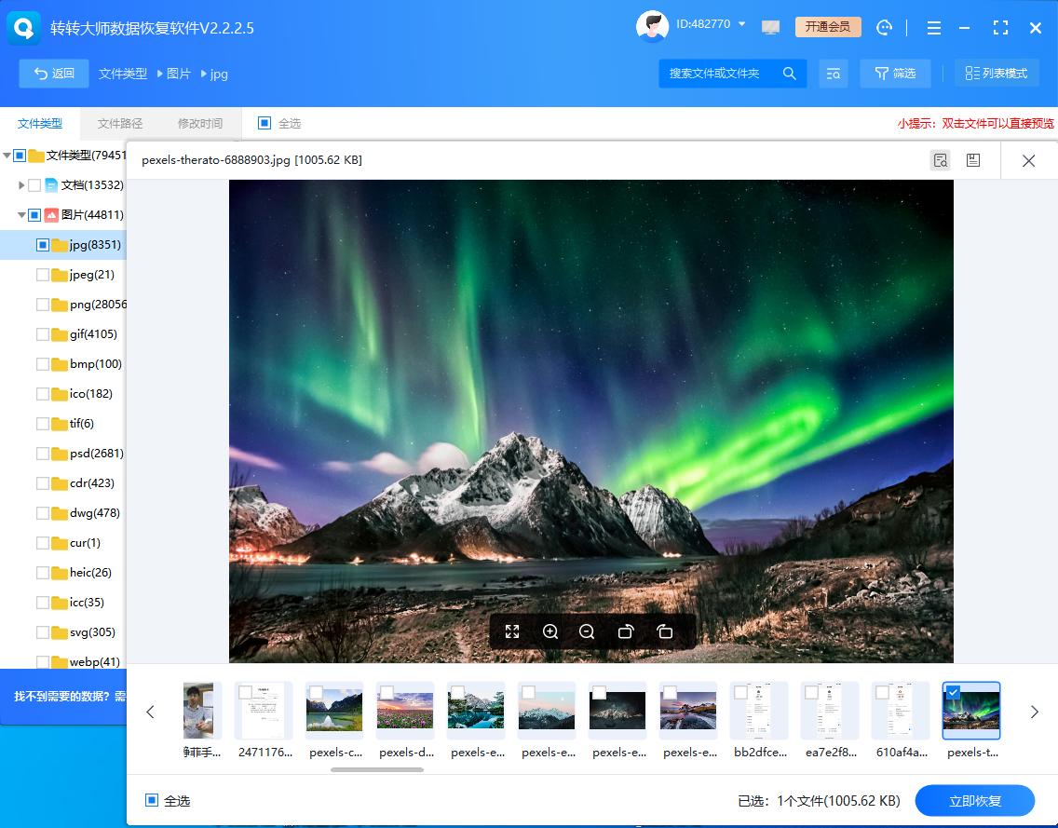This screenshot has width=1058, height=828.
Task: Click the rotate image icon in preview controls
Action: coord(626,631)
